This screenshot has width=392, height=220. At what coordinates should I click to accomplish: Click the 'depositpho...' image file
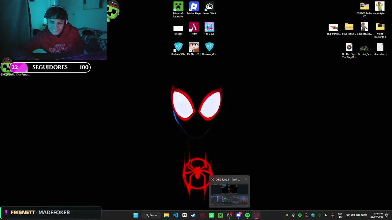point(380,8)
